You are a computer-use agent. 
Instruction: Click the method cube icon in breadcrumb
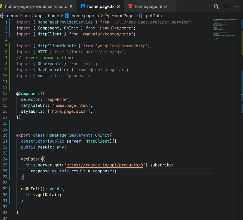[141, 16]
